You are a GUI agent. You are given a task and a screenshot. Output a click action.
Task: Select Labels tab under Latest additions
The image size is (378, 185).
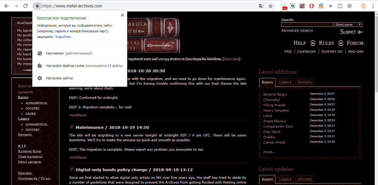coord(285,82)
